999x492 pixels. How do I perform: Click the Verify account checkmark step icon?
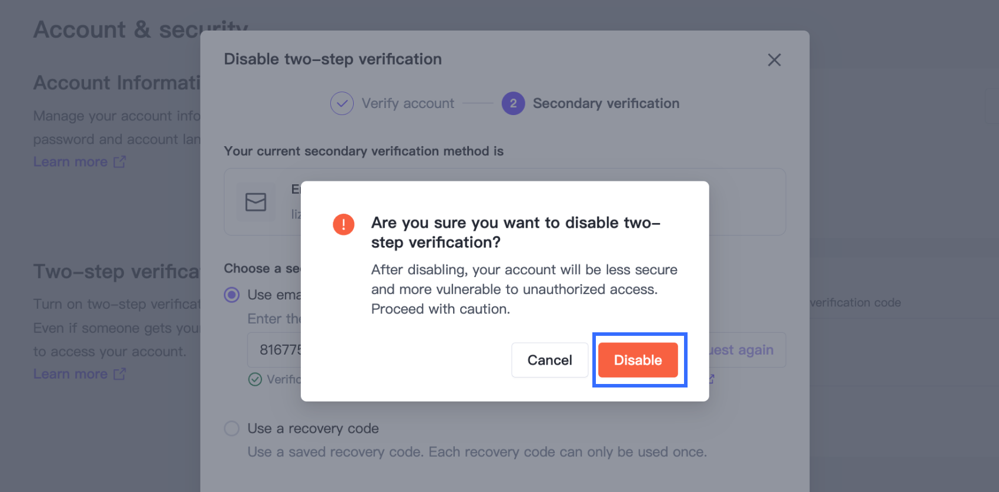tap(342, 103)
